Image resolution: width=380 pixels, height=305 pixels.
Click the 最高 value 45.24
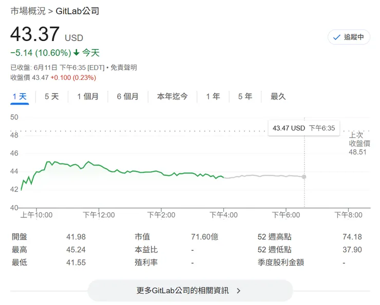pos(76,250)
